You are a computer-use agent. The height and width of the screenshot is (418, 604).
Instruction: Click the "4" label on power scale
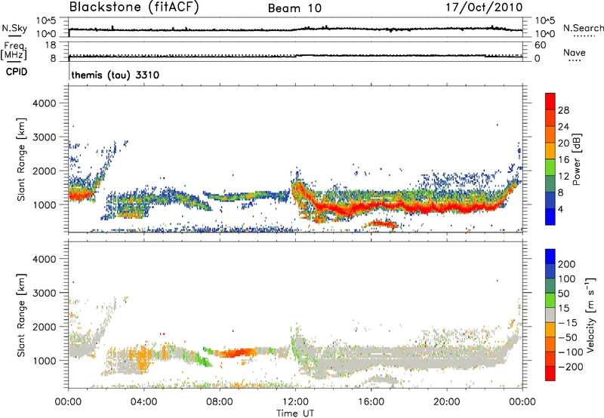[x=560, y=209]
